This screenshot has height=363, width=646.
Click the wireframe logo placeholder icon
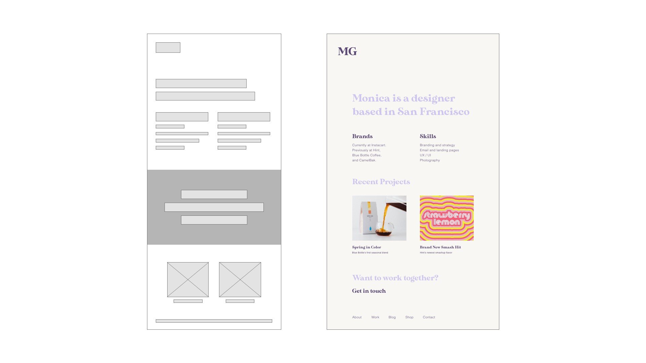[x=168, y=47]
